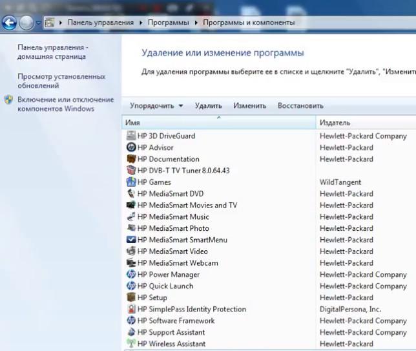Click the Восстановить toolbar button
This screenshot has width=416, height=351.
coord(300,105)
